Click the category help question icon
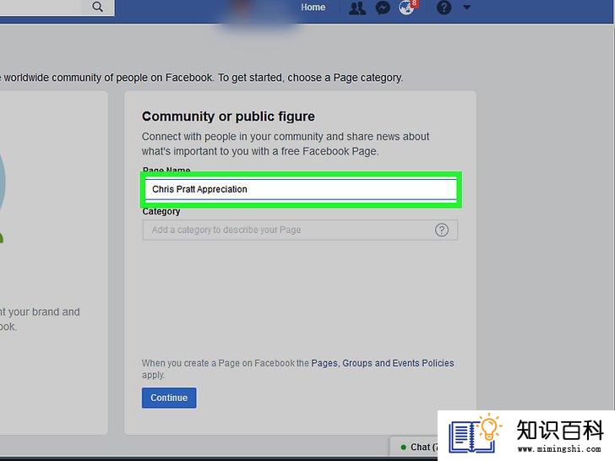Viewport: 615px width, 461px height. 442,230
